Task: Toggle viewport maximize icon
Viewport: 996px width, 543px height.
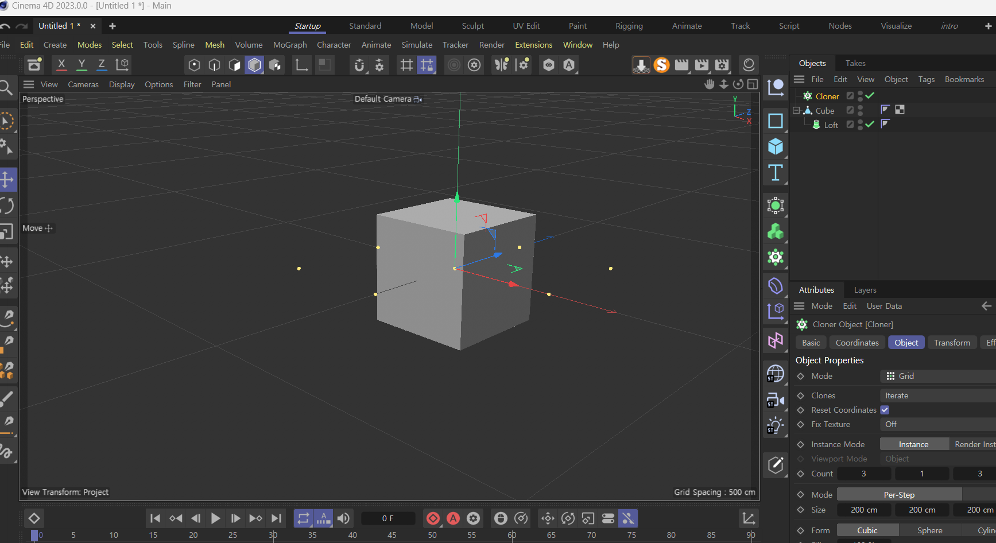Action: point(753,84)
